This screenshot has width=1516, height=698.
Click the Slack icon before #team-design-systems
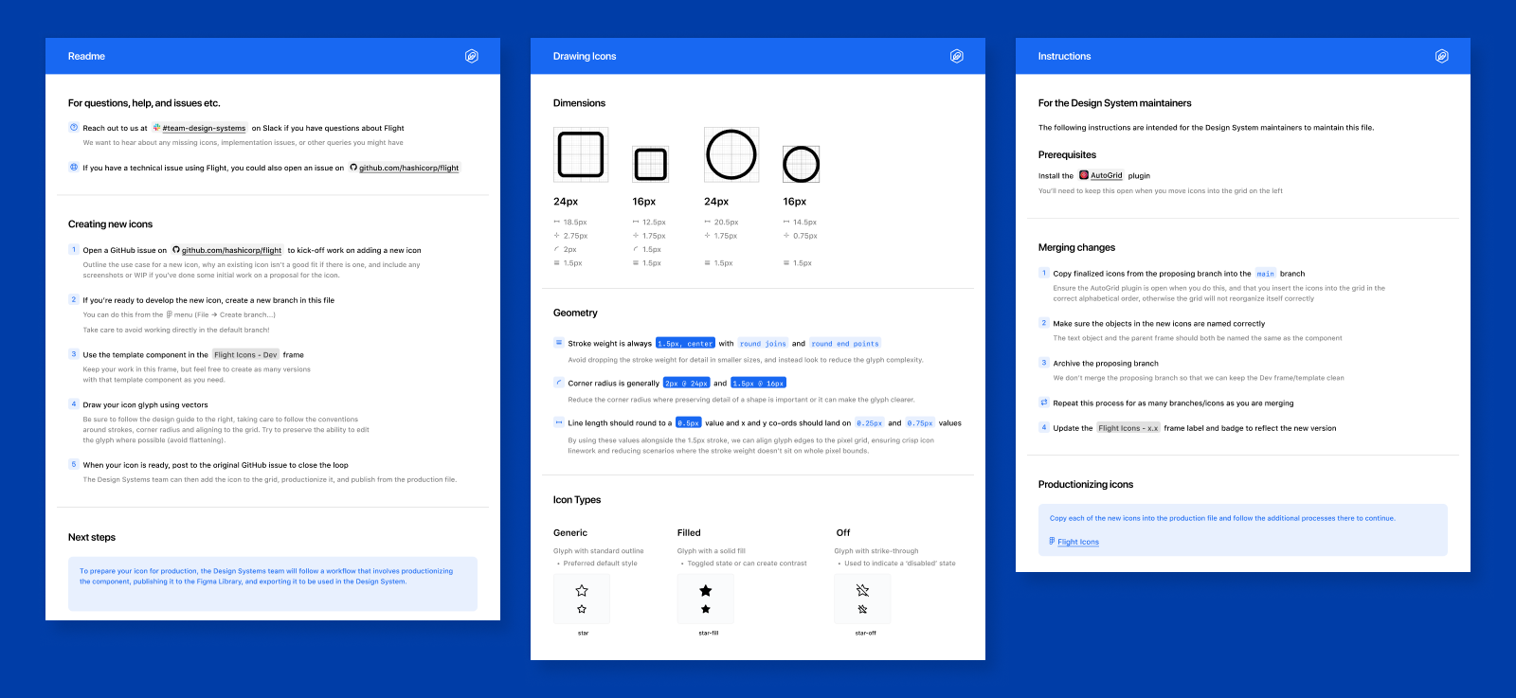156,128
